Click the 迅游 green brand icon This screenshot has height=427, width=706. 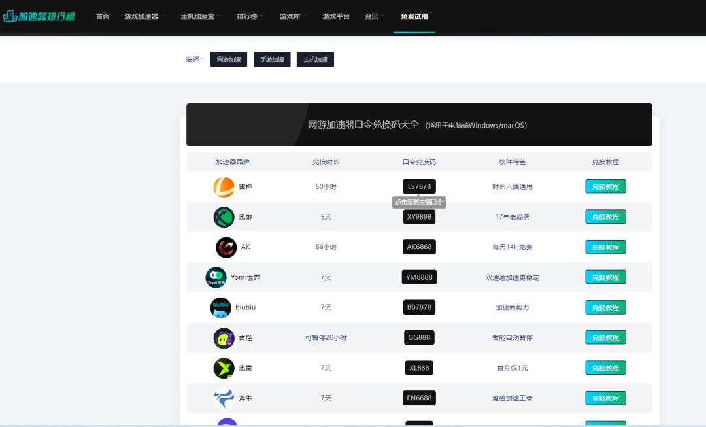coord(224,217)
